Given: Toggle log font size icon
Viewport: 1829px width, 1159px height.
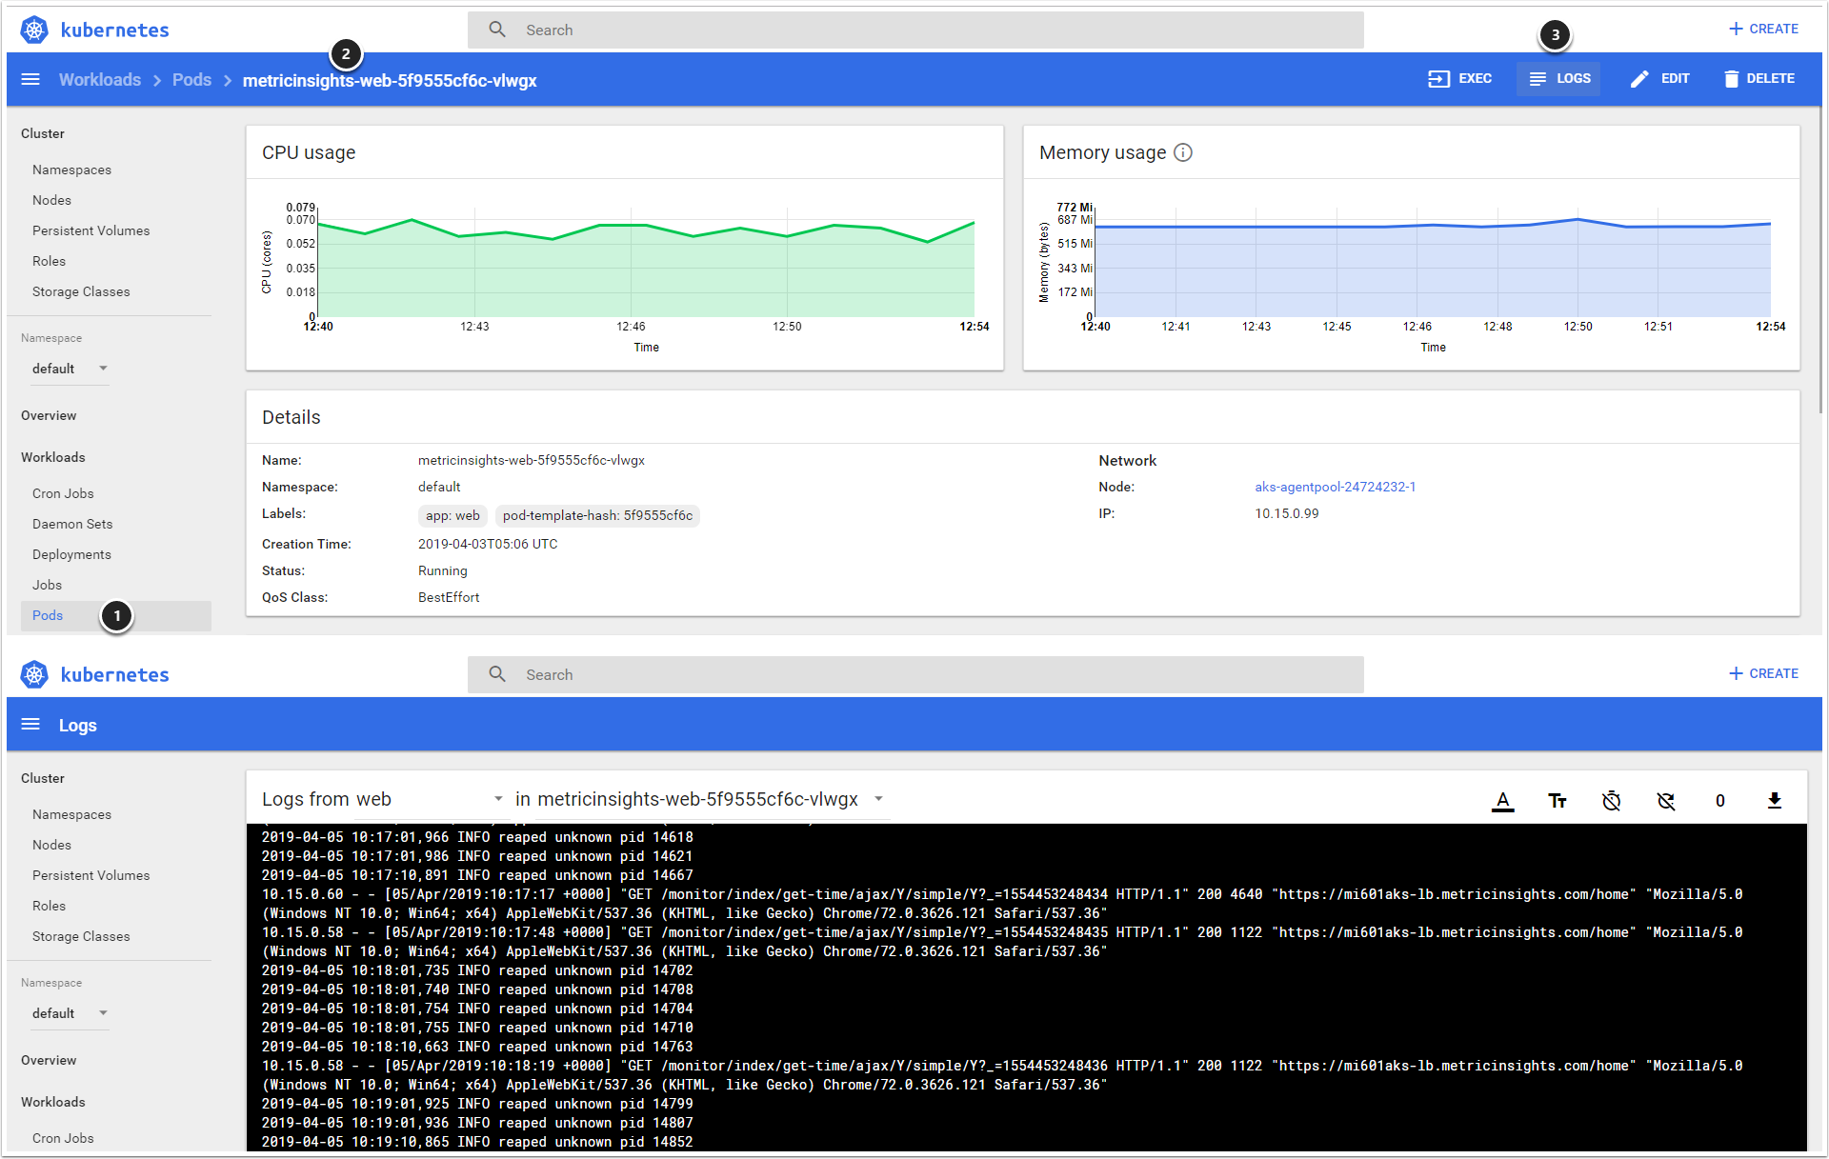Looking at the screenshot, I should (x=1557, y=801).
